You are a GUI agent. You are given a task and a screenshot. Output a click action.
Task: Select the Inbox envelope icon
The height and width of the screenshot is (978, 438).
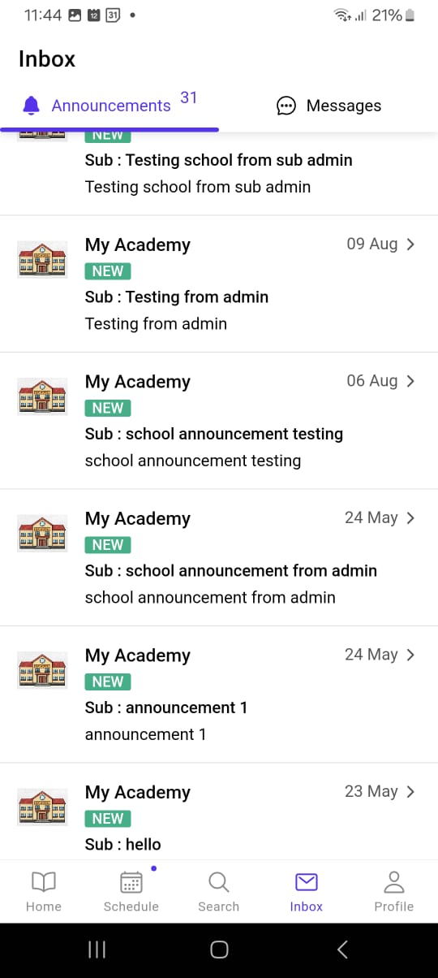307,882
